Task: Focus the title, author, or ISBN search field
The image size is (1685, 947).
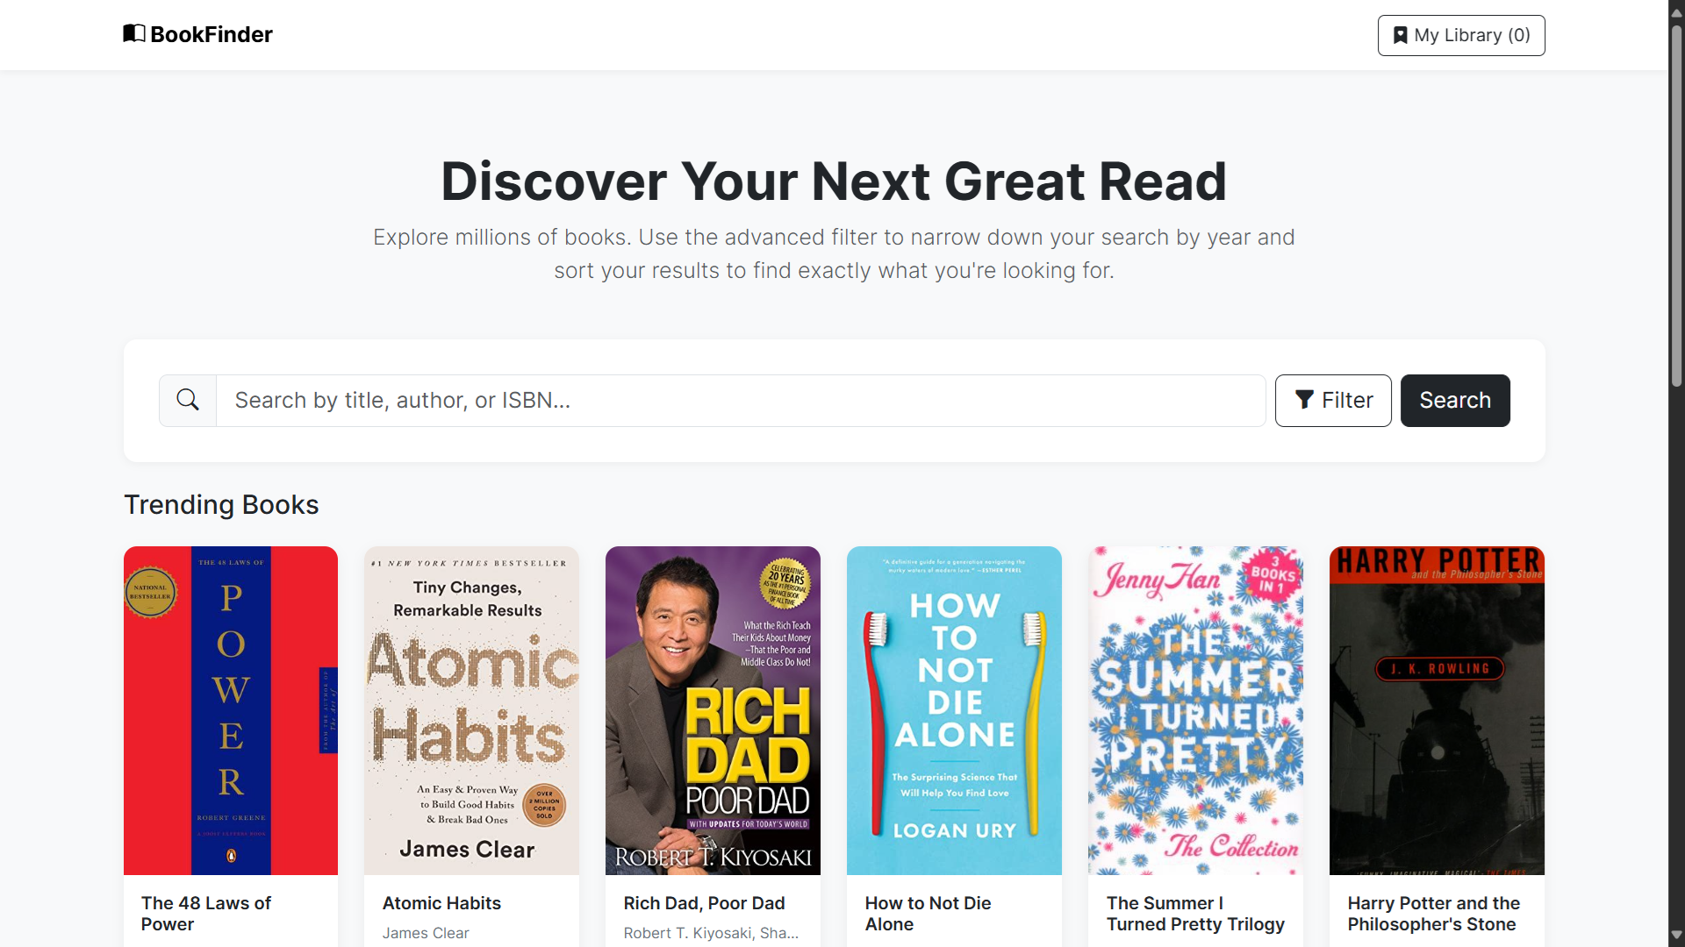Action: [741, 401]
